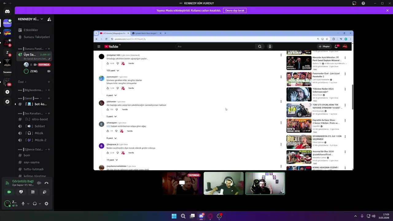
Task: Click the taskbar search magnifier
Action: click(x=183, y=216)
